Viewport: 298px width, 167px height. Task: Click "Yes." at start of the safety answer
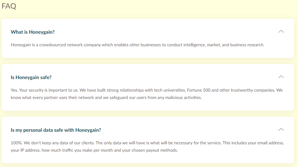click(x=14, y=90)
